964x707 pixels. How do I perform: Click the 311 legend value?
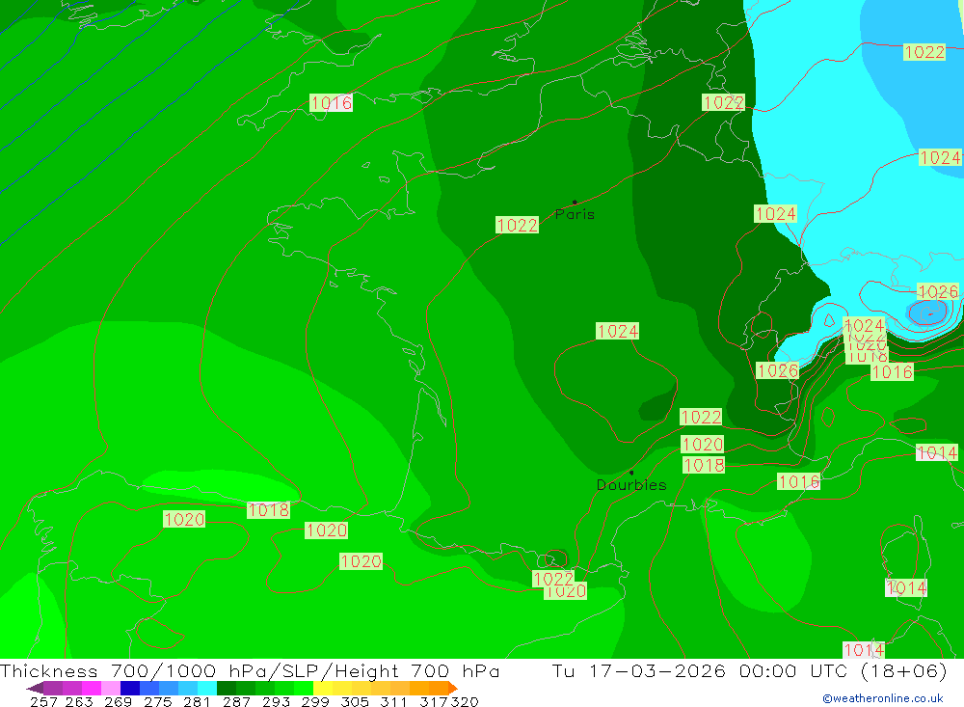[393, 702]
